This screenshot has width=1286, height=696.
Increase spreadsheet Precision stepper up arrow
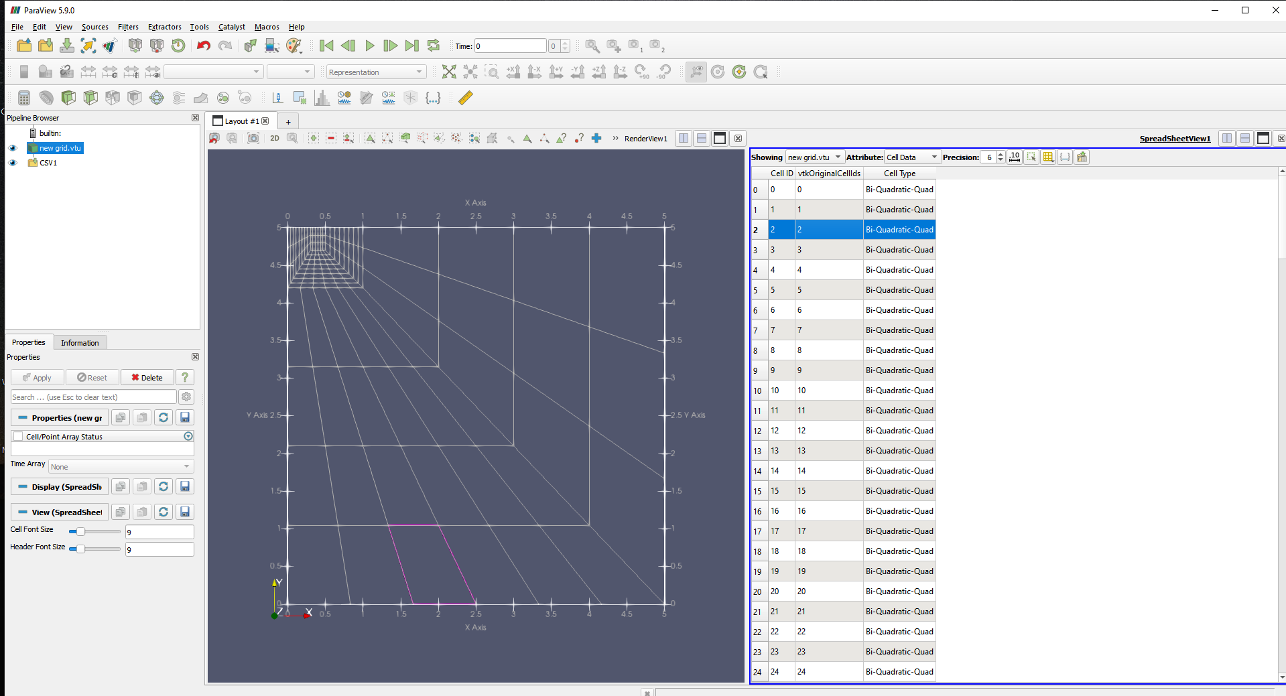pos(1001,153)
